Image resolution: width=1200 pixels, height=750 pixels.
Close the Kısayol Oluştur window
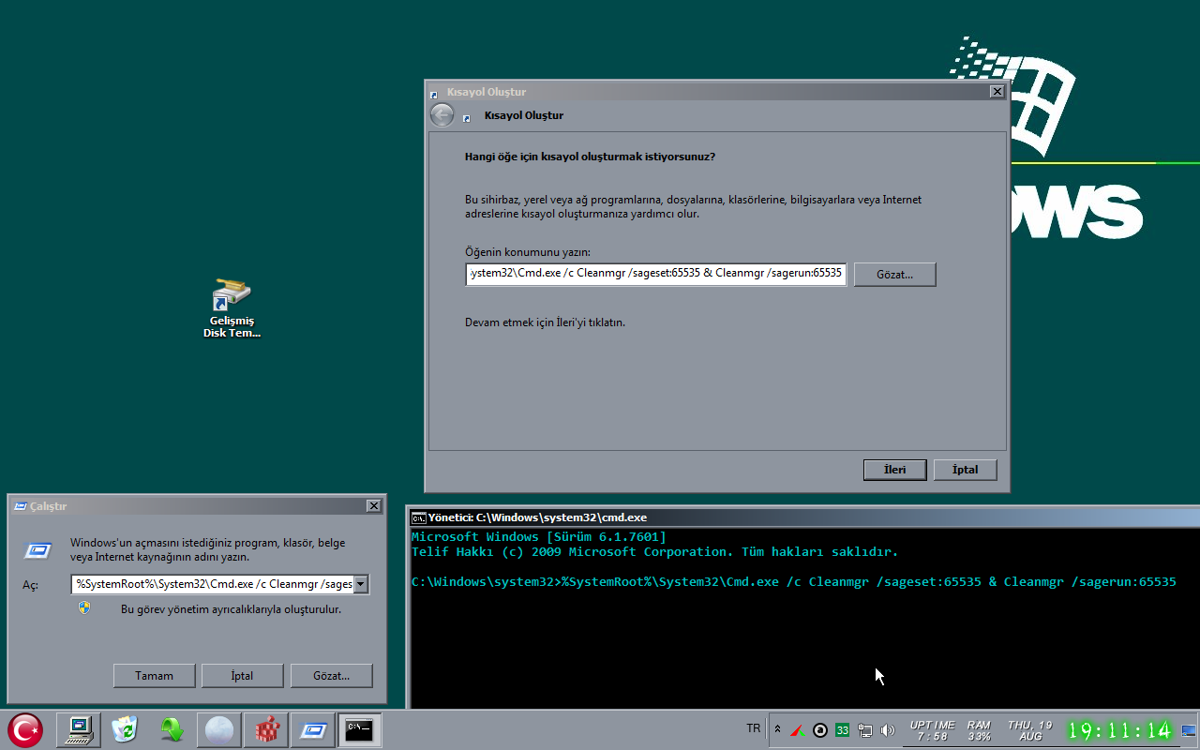(x=997, y=92)
